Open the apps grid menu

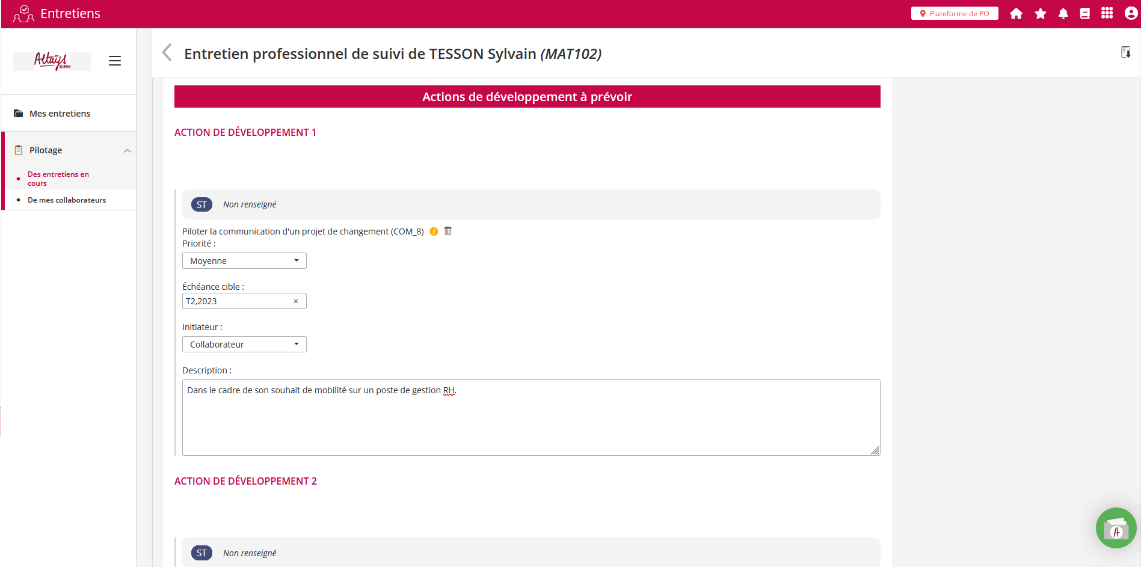click(x=1107, y=13)
